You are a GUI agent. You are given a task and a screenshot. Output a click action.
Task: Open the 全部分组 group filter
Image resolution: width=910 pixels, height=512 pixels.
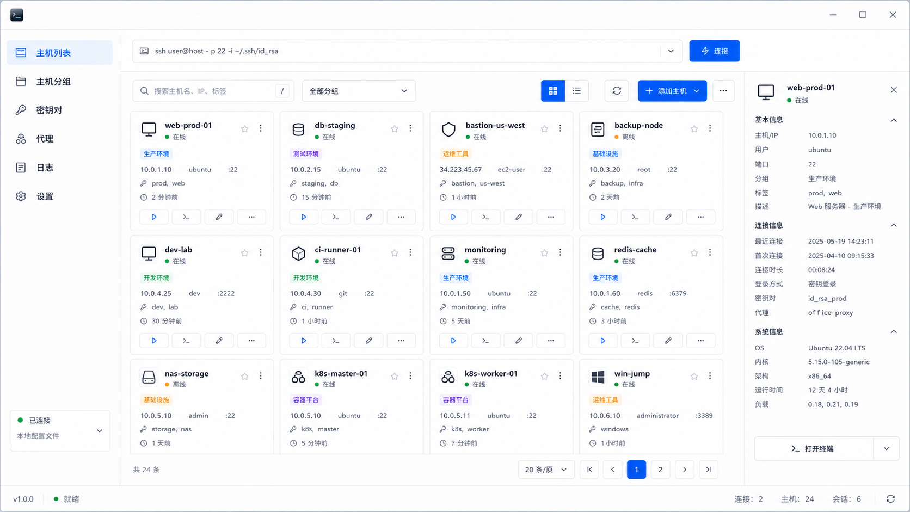(359, 91)
